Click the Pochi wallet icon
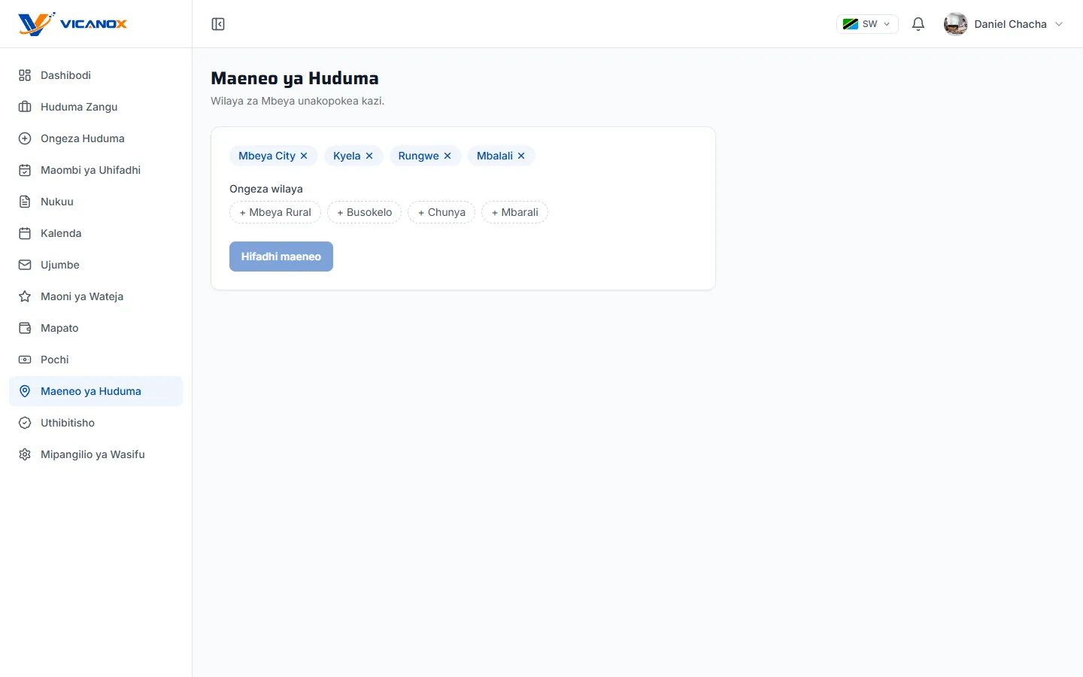Image resolution: width=1083 pixels, height=677 pixels. click(25, 360)
